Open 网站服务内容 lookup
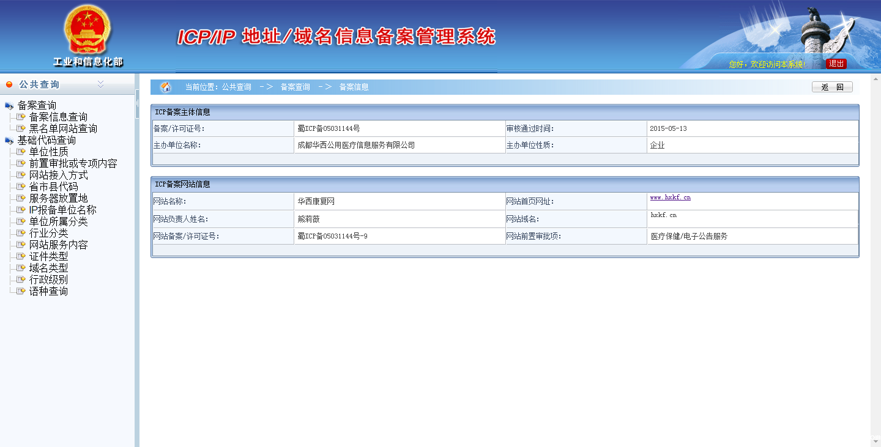The width and height of the screenshot is (881, 447). pyautogui.click(x=59, y=245)
